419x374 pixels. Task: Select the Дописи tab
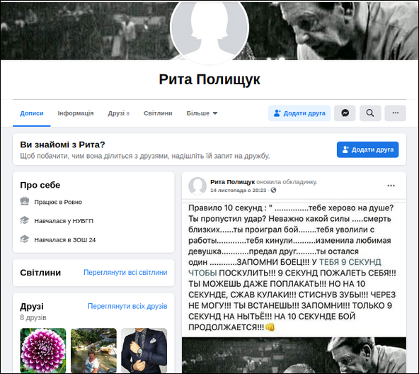tap(32, 113)
